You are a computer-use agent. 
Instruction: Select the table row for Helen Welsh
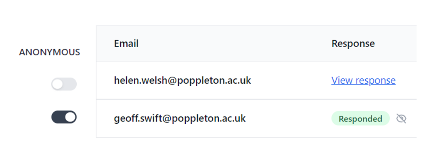point(256,80)
